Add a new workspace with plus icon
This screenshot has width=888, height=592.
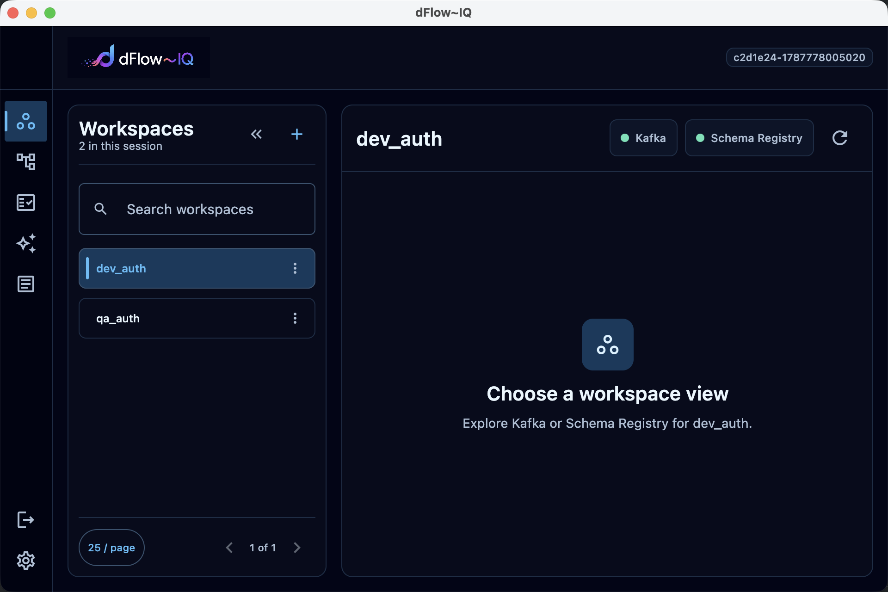297,134
